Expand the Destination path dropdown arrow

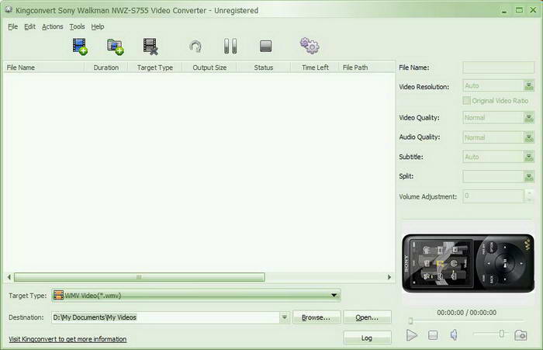[x=285, y=317]
